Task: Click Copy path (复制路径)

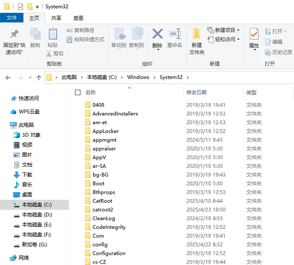Action: click(x=80, y=30)
